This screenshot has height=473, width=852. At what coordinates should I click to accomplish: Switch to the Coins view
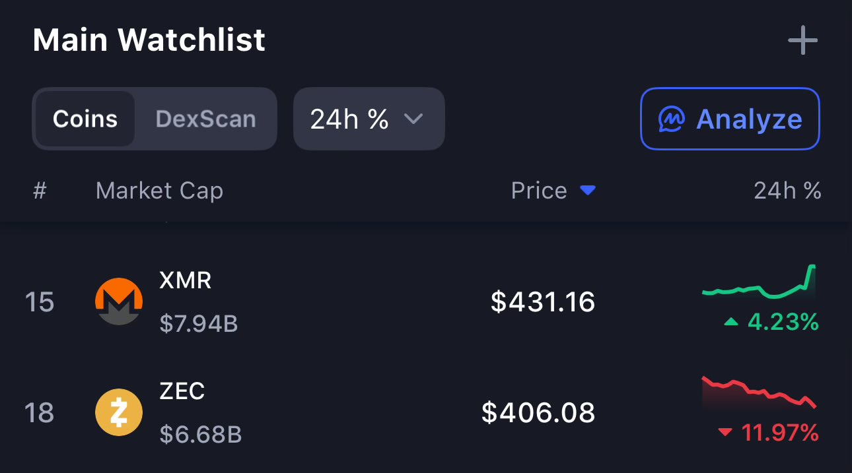point(85,119)
